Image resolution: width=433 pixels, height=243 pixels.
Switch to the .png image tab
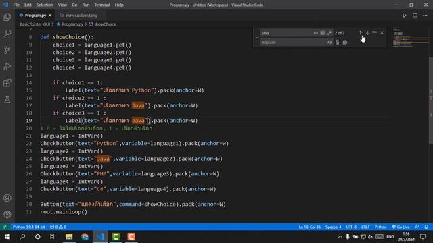coord(81,16)
